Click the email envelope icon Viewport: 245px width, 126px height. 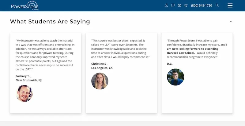[x=179, y=5]
